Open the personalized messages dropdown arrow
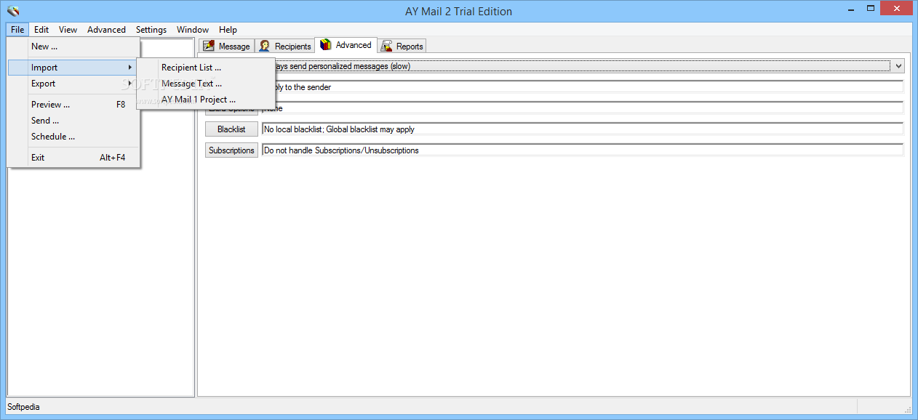This screenshot has height=420, width=918. point(898,66)
